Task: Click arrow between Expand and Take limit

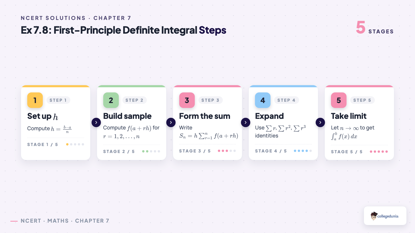Action: point(320,122)
